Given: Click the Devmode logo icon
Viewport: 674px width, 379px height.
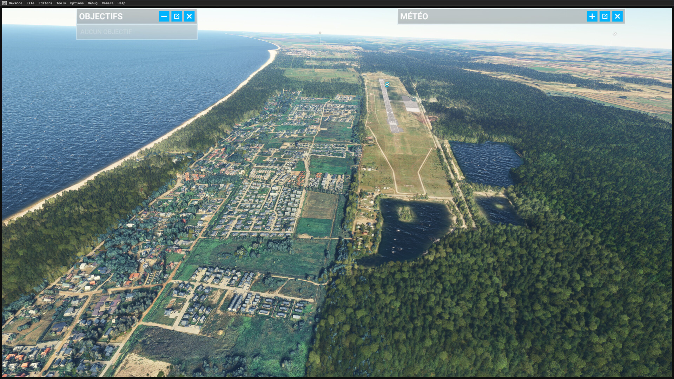Looking at the screenshot, I should [5, 3].
